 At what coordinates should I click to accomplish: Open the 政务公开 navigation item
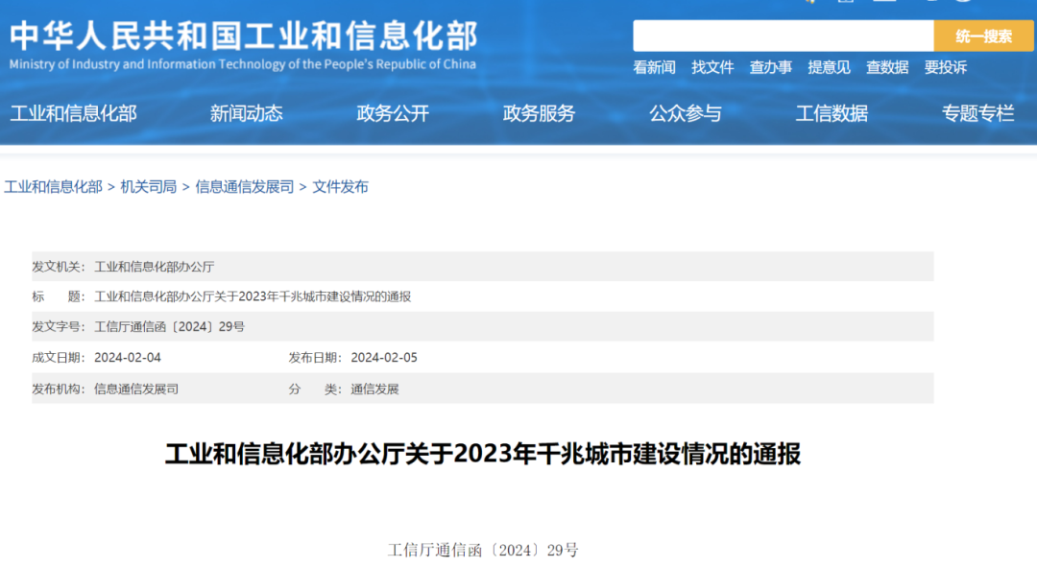click(393, 113)
